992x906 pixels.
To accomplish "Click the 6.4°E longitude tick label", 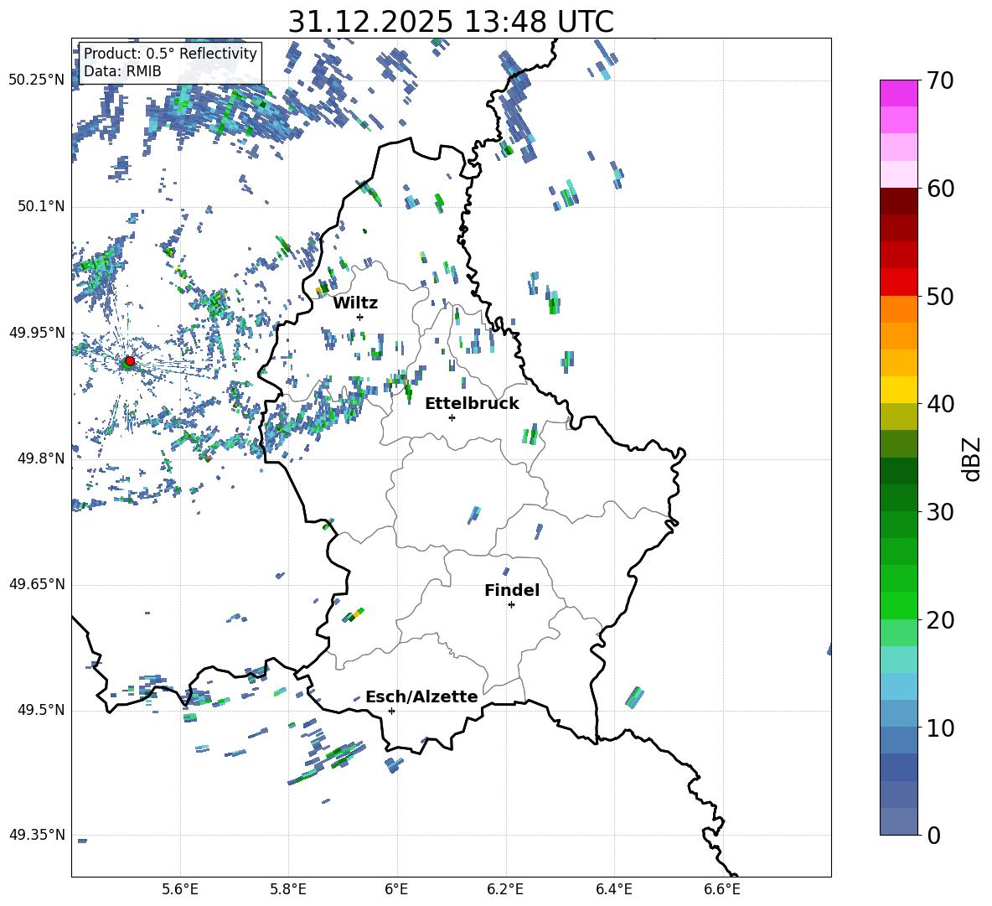I will (x=613, y=889).
